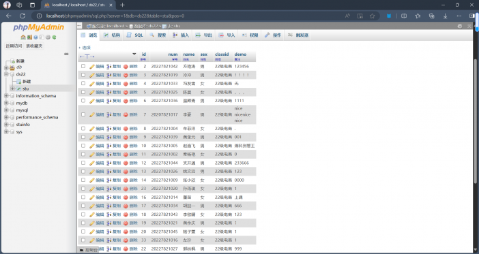Click the 表收藏夹 favorites button

(34, 46)
